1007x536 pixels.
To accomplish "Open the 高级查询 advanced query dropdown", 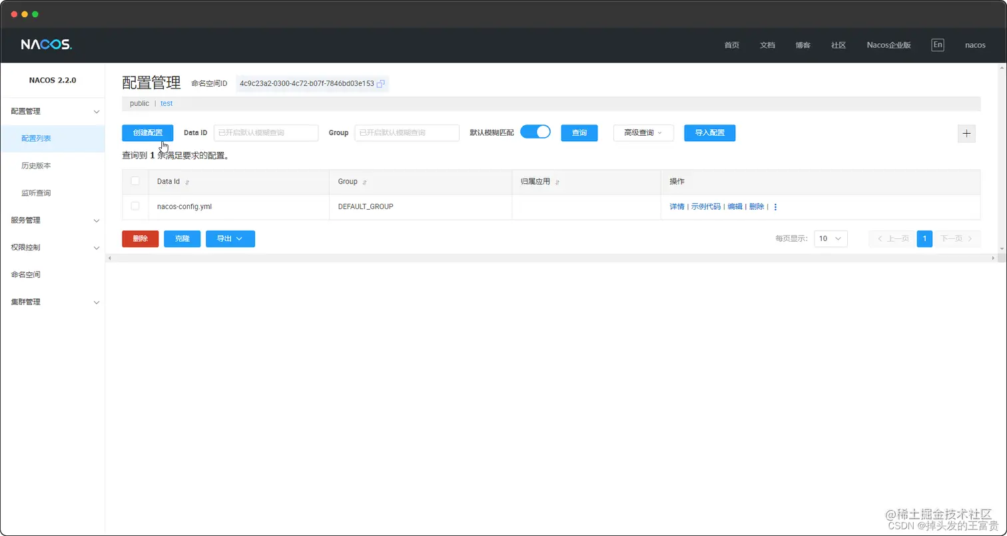I will click(642, 133).
